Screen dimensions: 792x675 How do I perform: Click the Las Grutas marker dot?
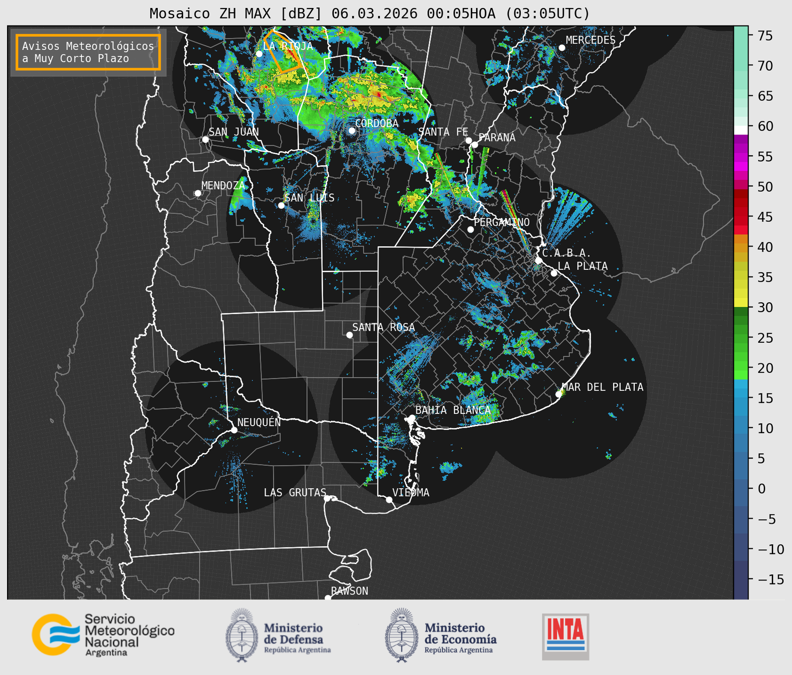point(327,499)
